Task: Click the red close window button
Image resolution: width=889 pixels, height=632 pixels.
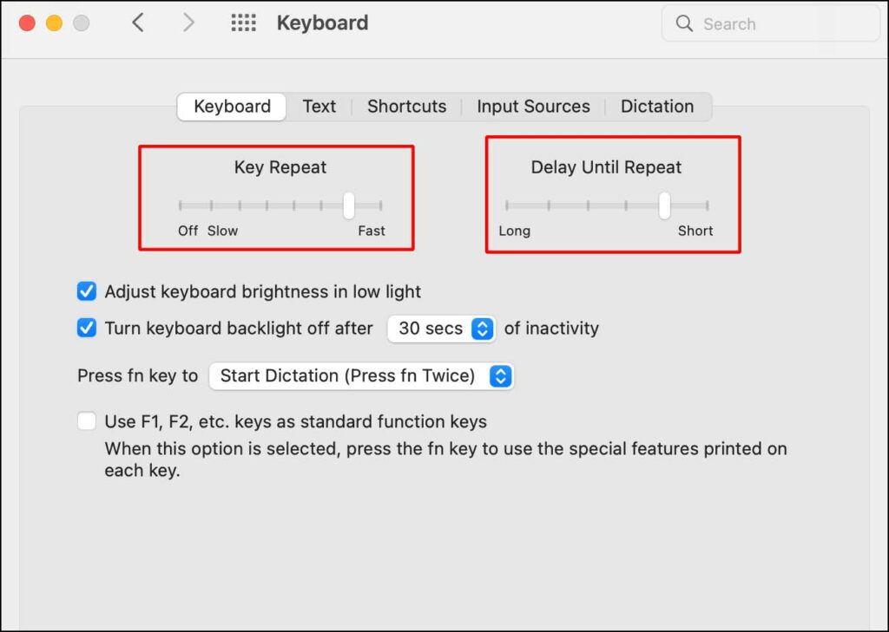Action: click(27, 23)
